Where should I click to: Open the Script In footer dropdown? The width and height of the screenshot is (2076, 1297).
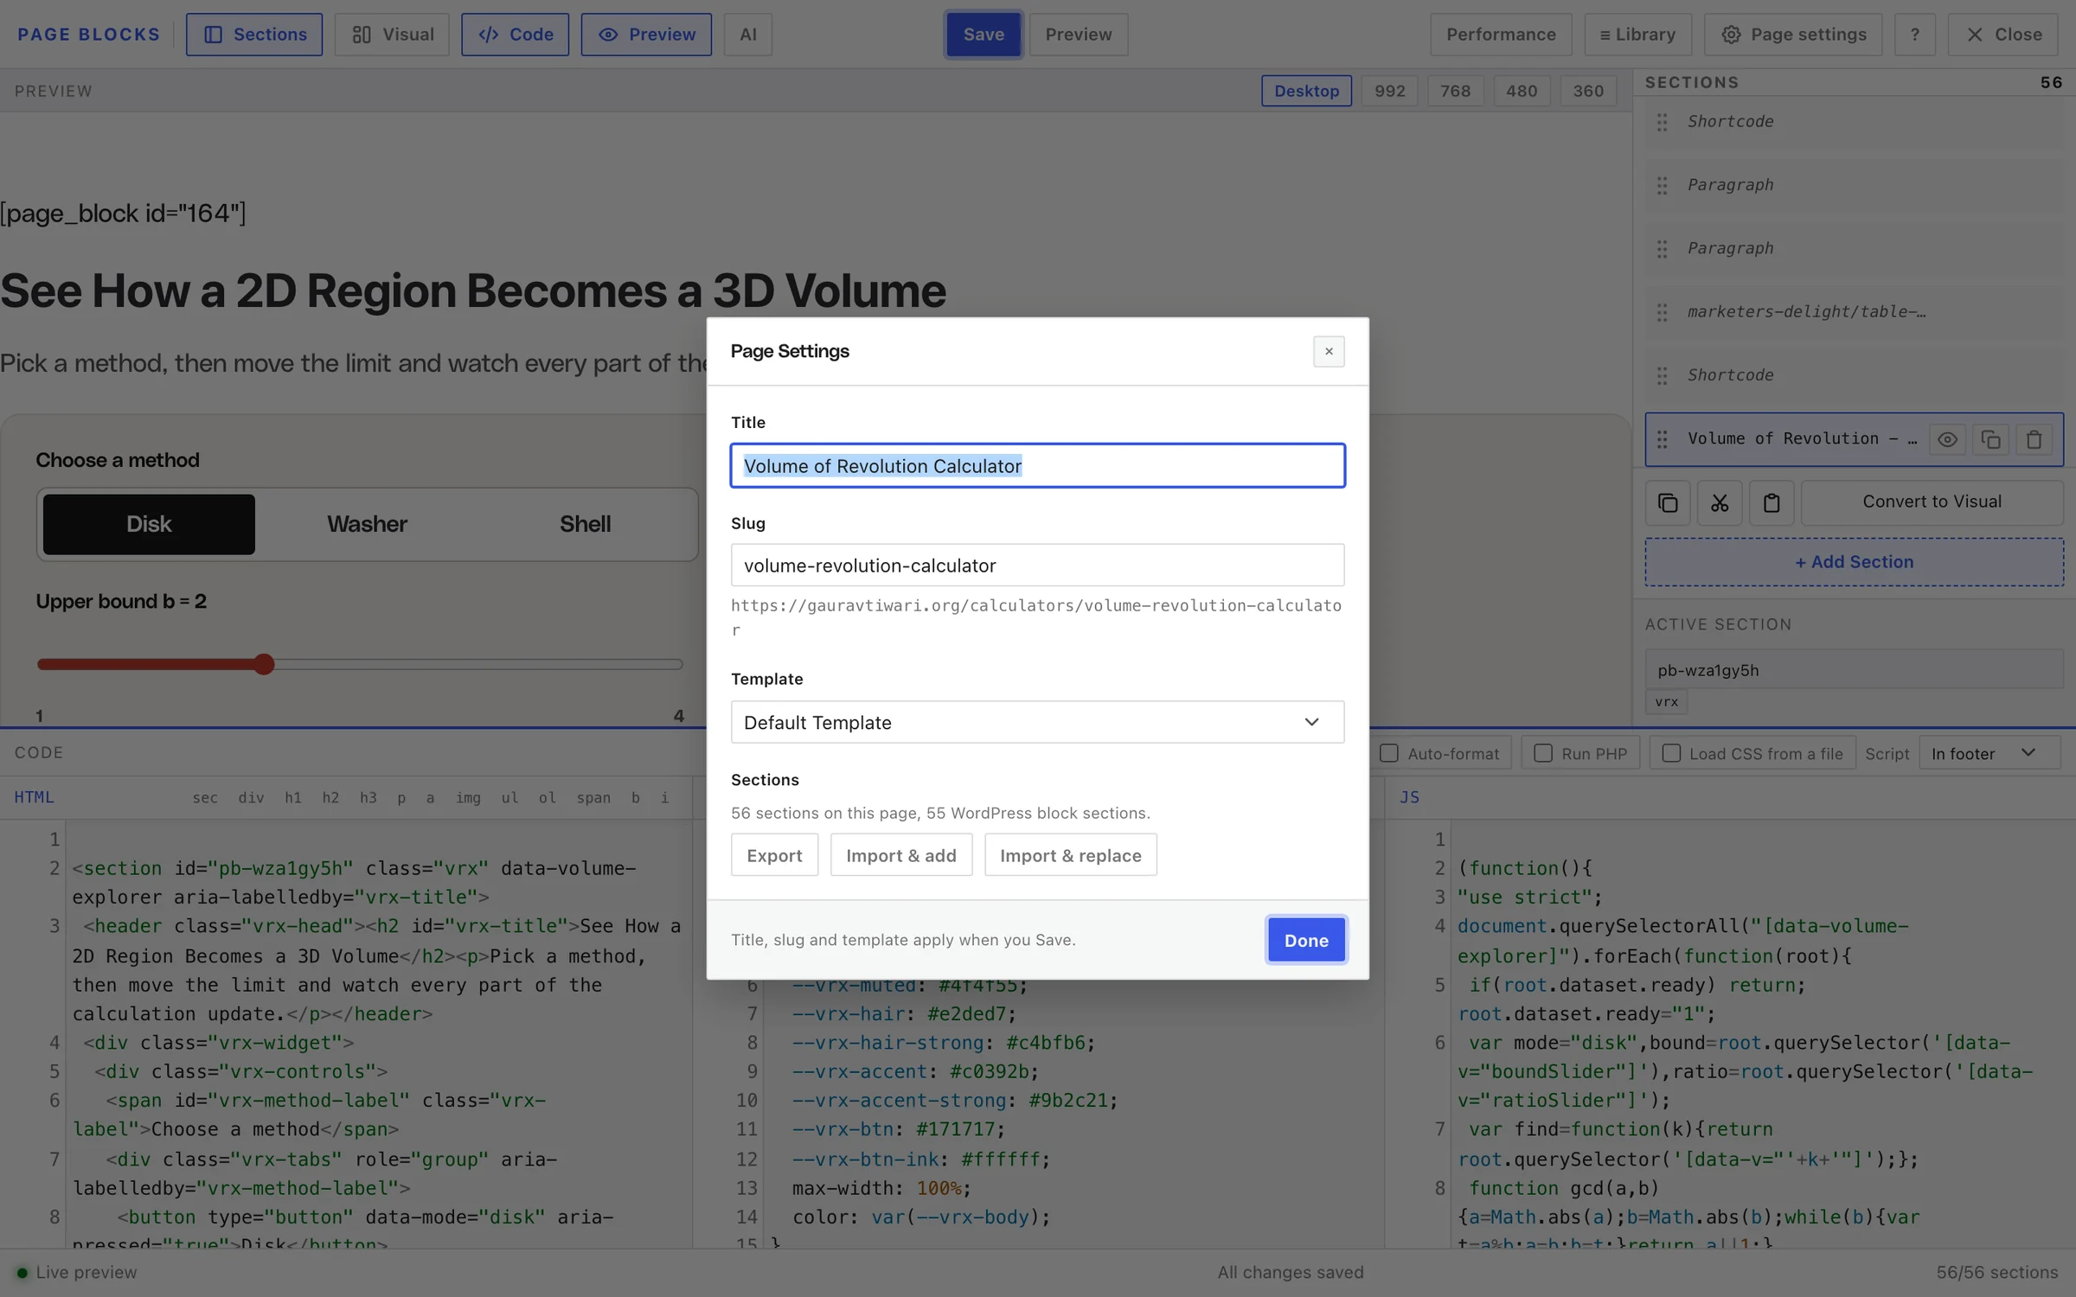pyautogui.click(x=1989, y=753)
